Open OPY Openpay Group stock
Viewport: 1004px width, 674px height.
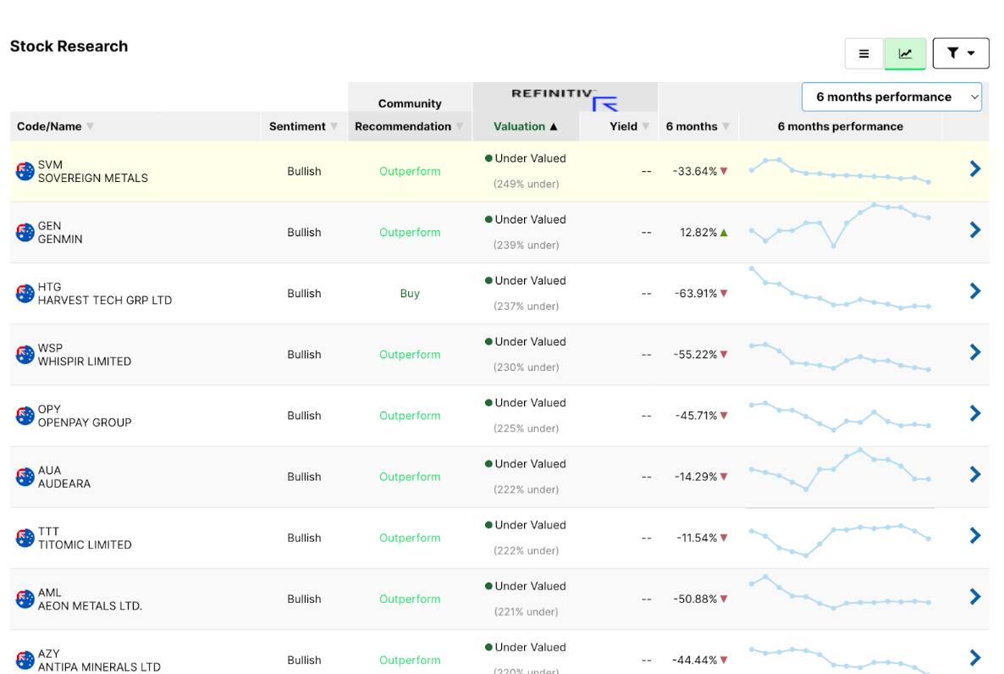pos(85,416)
